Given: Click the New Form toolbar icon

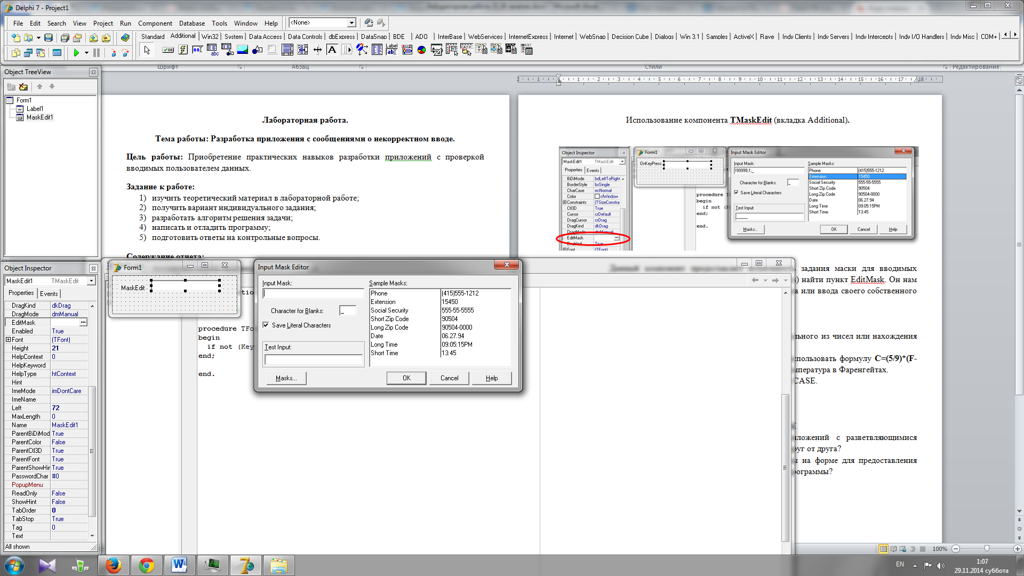Looking at the screenshot, I should coord(57,53).
